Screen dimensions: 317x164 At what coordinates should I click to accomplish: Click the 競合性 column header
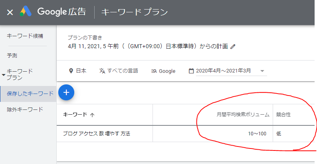283,115
